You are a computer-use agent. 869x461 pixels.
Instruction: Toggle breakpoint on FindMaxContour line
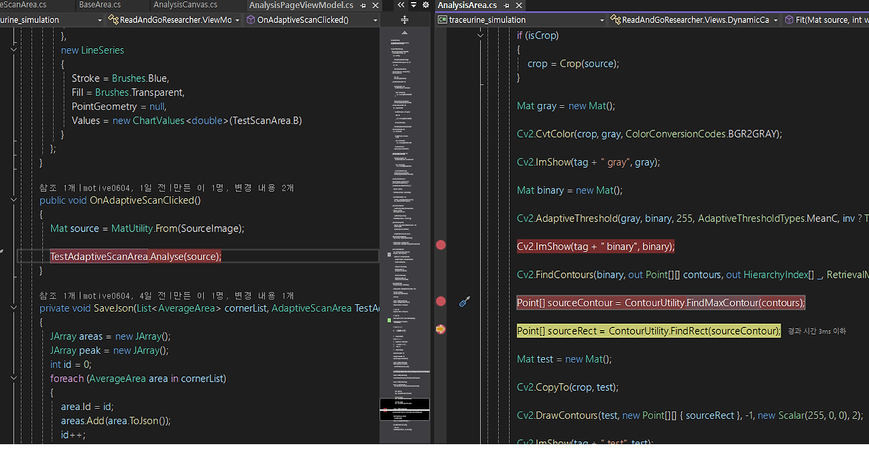point(441,301)
